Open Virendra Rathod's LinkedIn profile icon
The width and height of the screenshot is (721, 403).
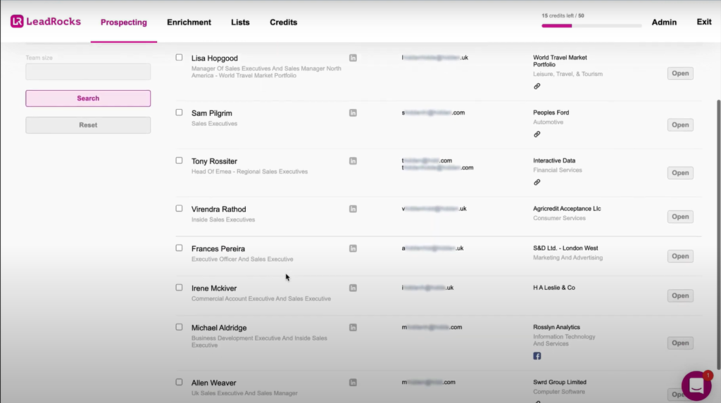click(x=353, y=209)
